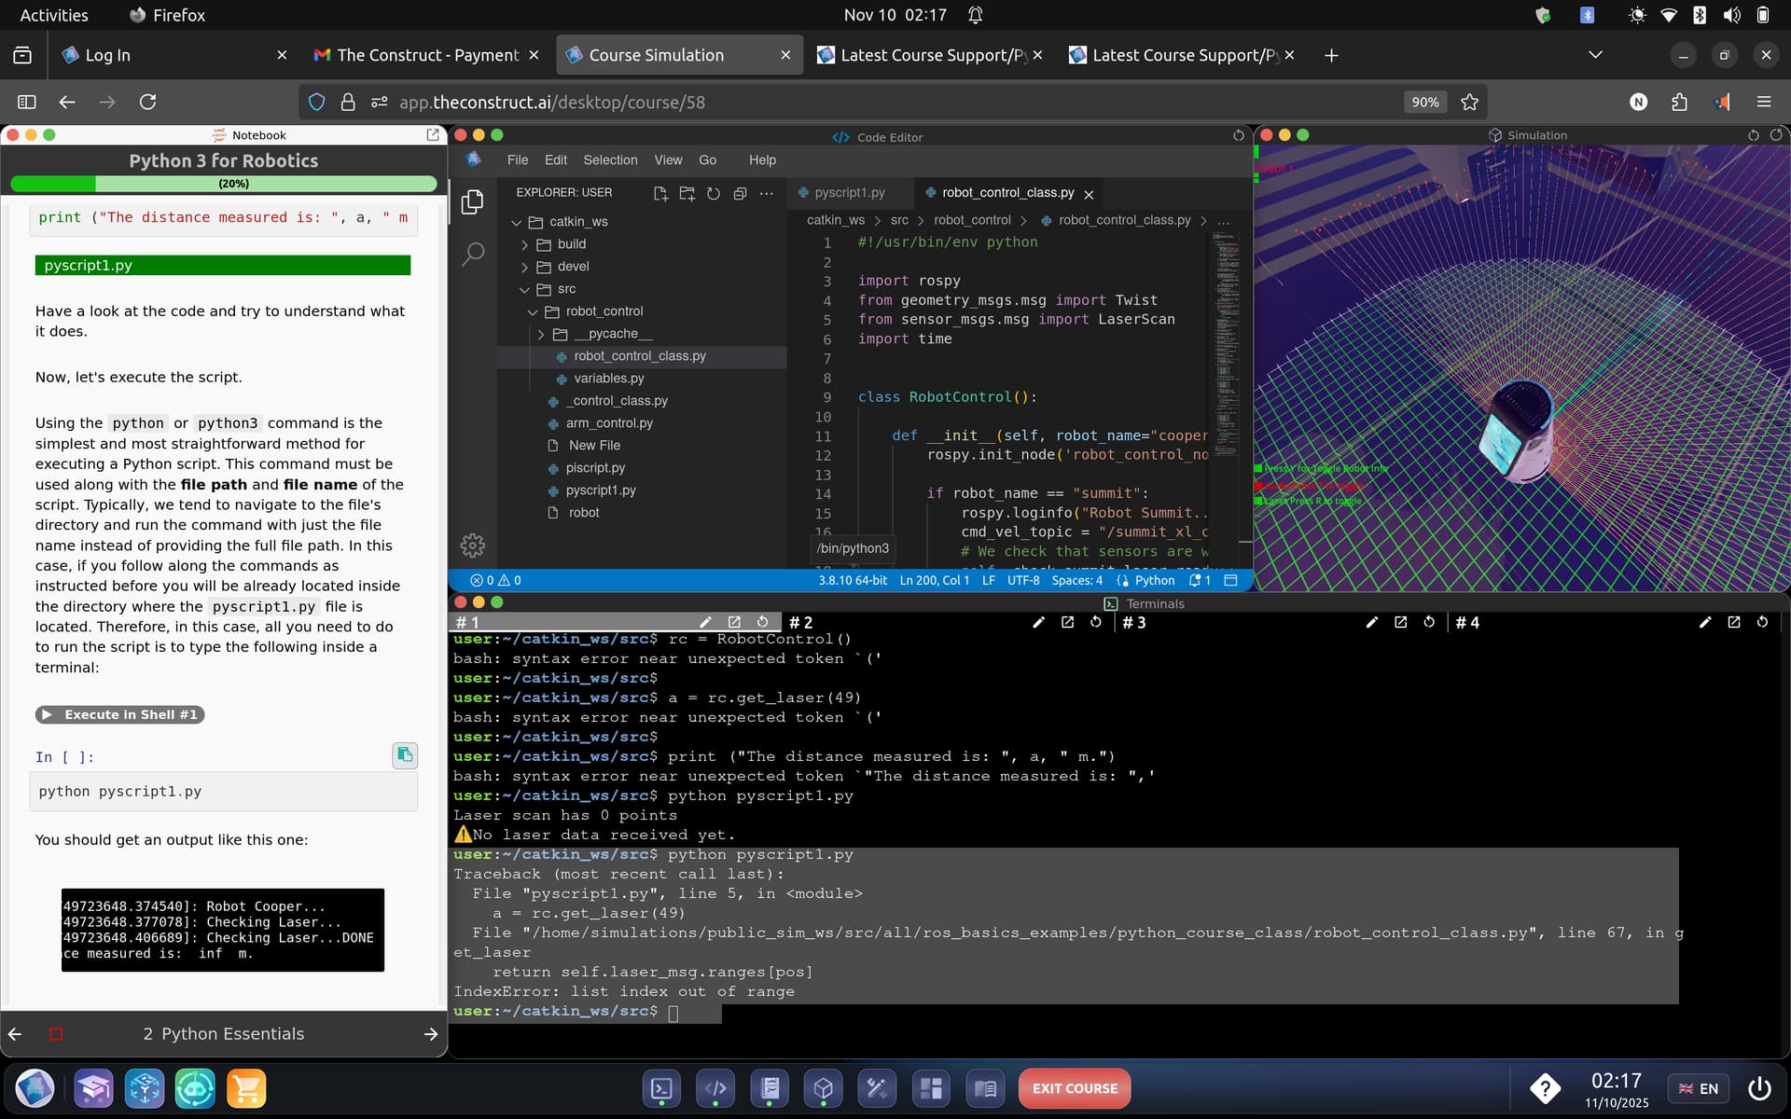Open the Search view in code editor sidebar
This screenshot has height=1119, width=1791.
[x=473, y=254]
